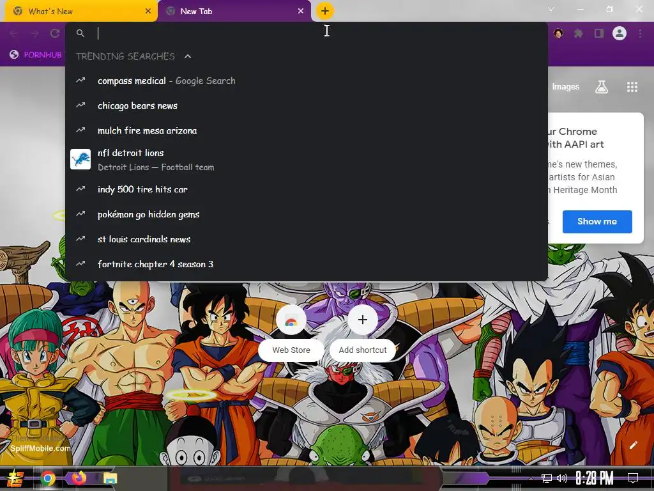Close the New Tab tab

pyautogui.click(x=301, y=12)
